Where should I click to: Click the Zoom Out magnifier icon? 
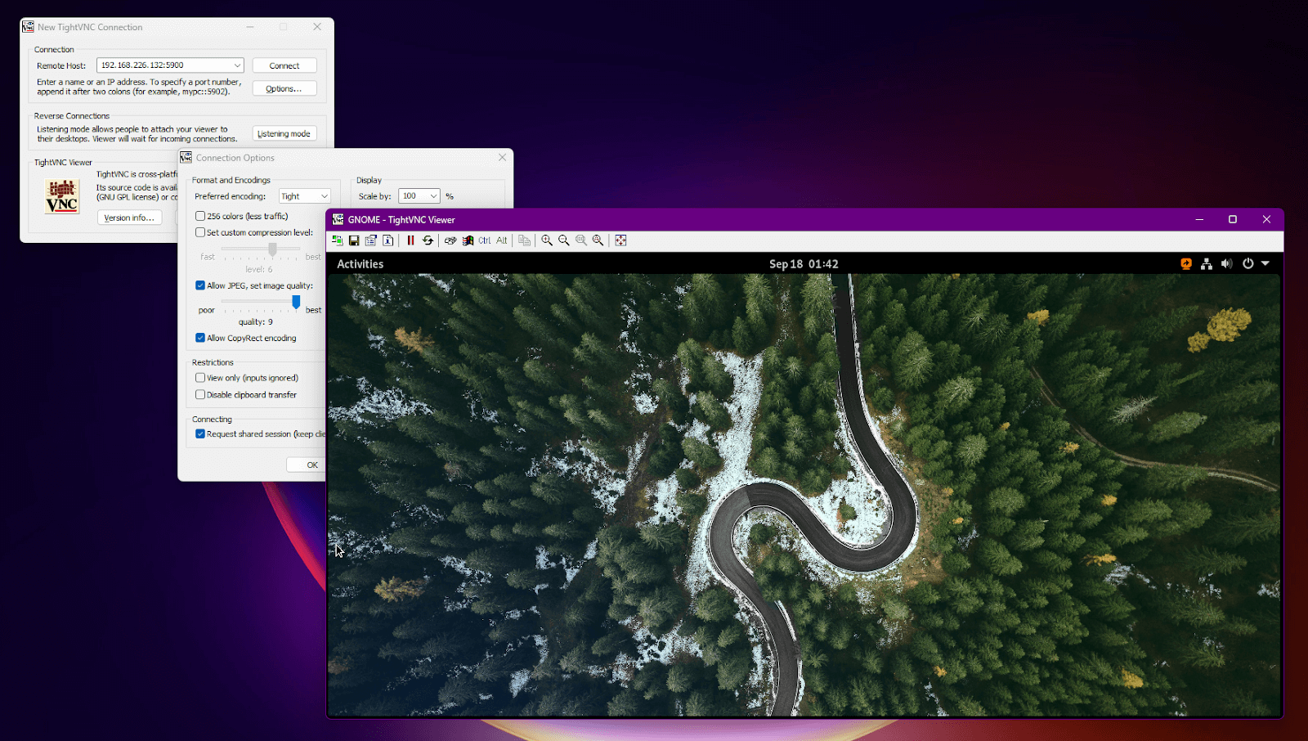click(564, 240)
